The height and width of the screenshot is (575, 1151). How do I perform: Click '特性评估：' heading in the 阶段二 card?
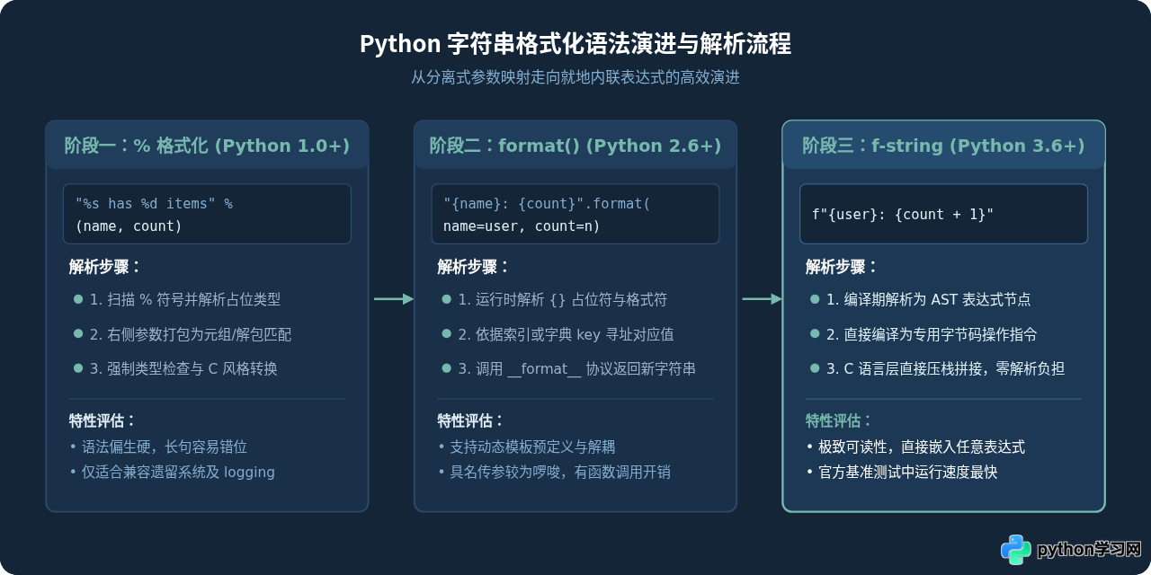pyautogui.click(x=471, y=420)
